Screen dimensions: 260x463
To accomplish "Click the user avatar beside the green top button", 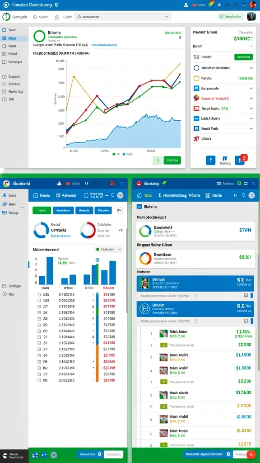I will [251, 17].
